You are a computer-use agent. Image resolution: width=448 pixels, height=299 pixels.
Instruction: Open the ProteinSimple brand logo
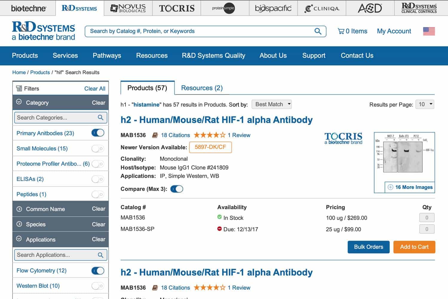[x=223, y=8]
